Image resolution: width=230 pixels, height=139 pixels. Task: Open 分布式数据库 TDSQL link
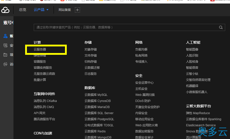(x=99, y=125)
